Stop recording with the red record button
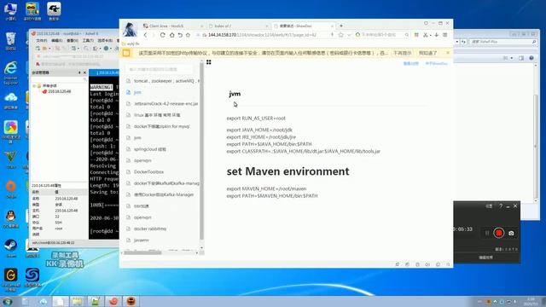Viewport: 546px width, 307px height. pyautogui.click(x=498, y=233)
